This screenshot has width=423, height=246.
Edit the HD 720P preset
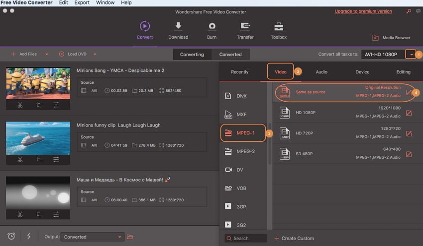[409, 133]
